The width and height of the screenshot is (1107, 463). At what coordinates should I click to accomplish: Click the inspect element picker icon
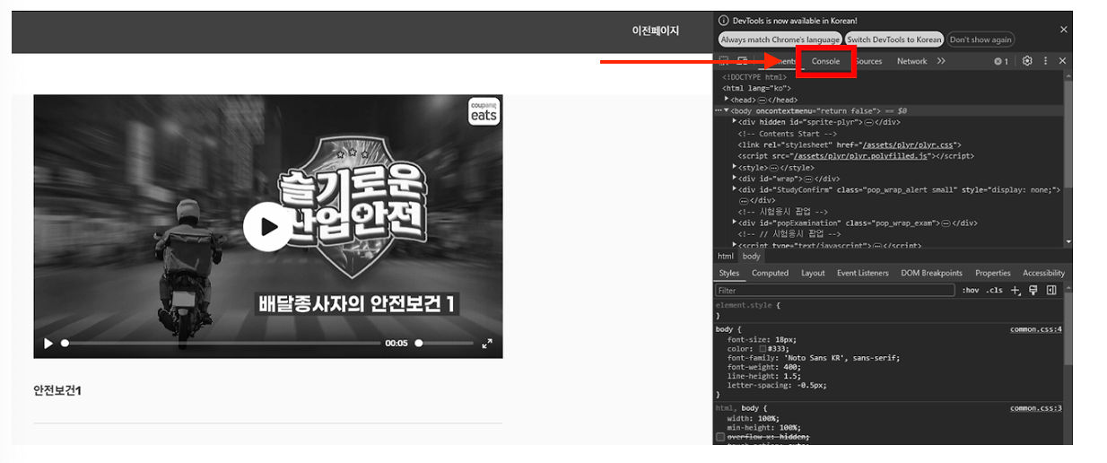point(724,61)
